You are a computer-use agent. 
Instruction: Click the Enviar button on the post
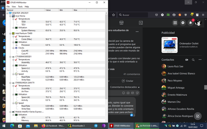127,81
